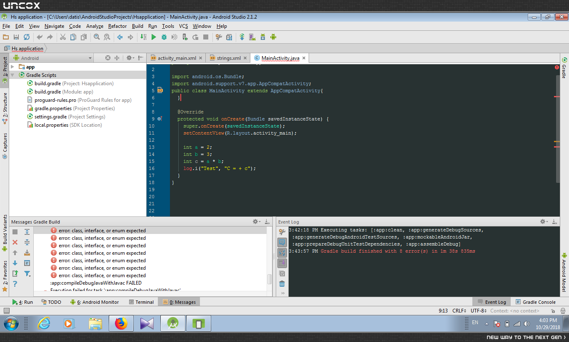569x342 pixels.
Task: Clear the Event Log with trash icon
Action: click(282, 284)
